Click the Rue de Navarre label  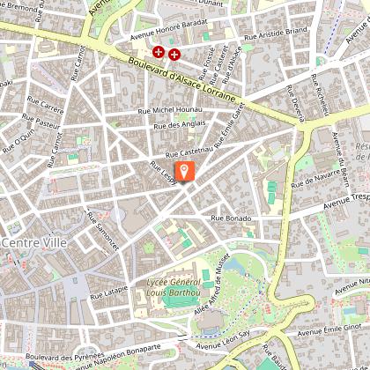coord(315,179)
